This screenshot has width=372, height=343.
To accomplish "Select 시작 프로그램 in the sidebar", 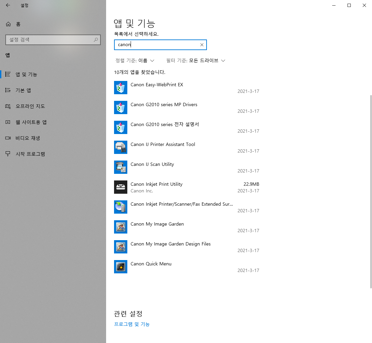I will click(53, 154).
